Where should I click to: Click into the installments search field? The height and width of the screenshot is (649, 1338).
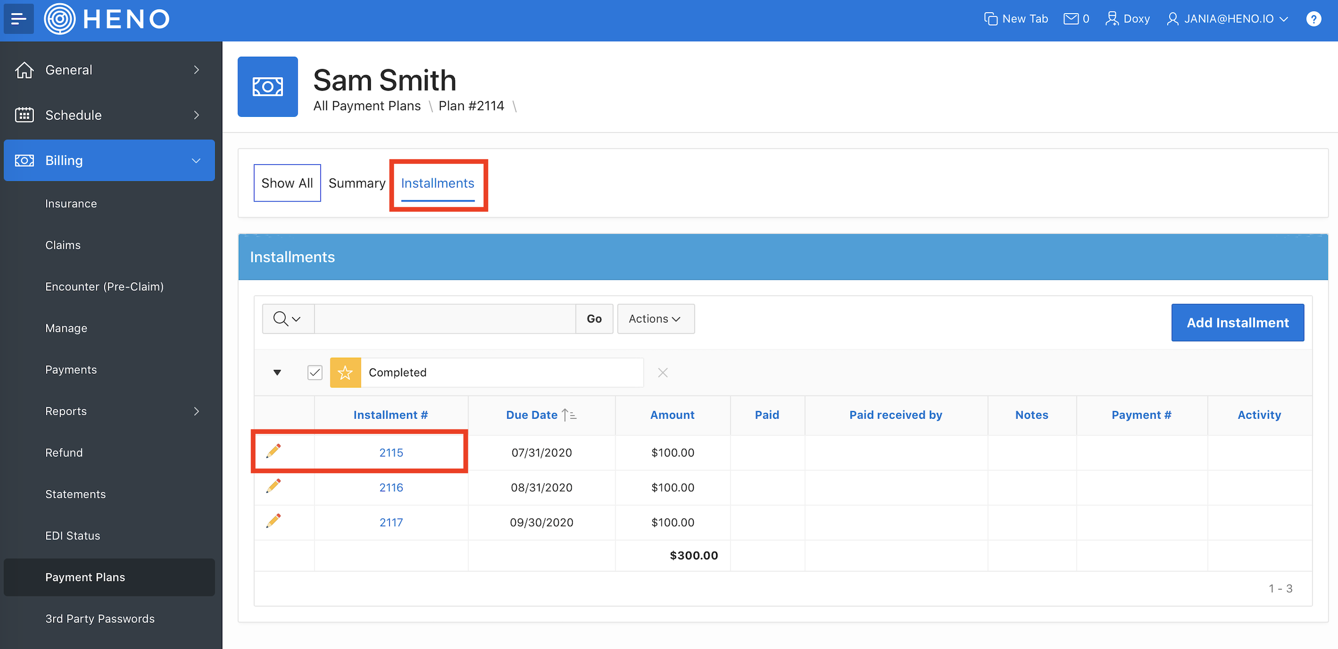click(x=445, y=318)
